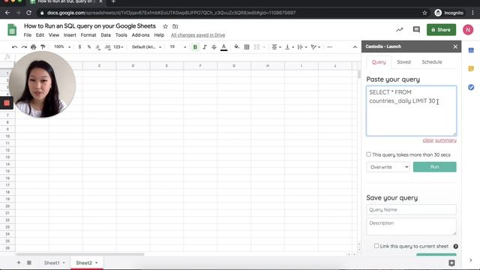Open the Help menu
Screen dimensions: 480x270
tap(159, 35)
